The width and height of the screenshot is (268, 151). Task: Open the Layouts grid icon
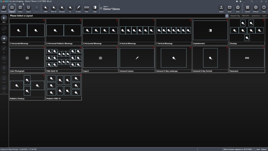[248, 9]
